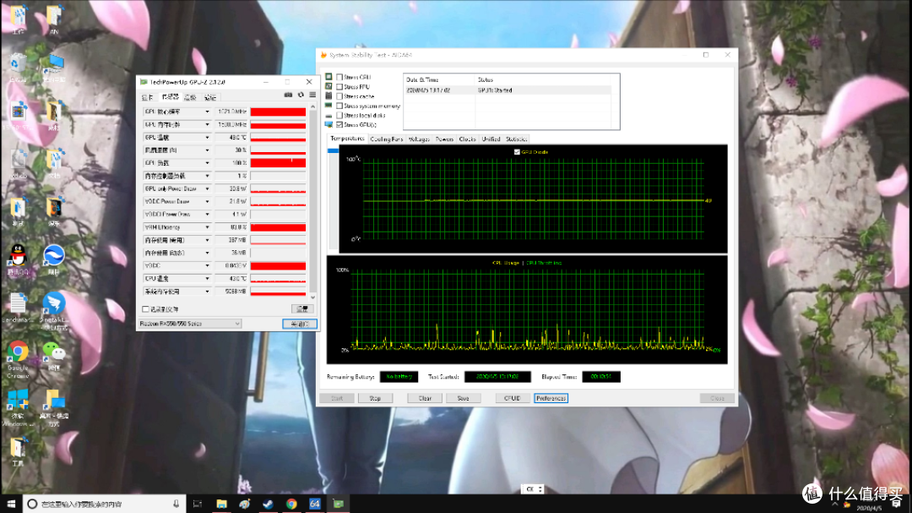Image resolution: width=912 pixels, height=513 pixels.
Task: Click the GPU-Z close button at bottom right
Action: tap(300, 324)
